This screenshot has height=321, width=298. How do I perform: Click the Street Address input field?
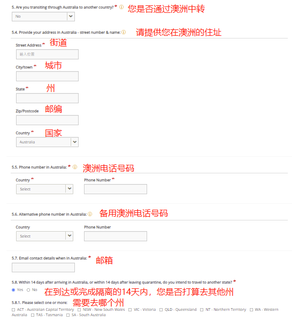(47, 54)
